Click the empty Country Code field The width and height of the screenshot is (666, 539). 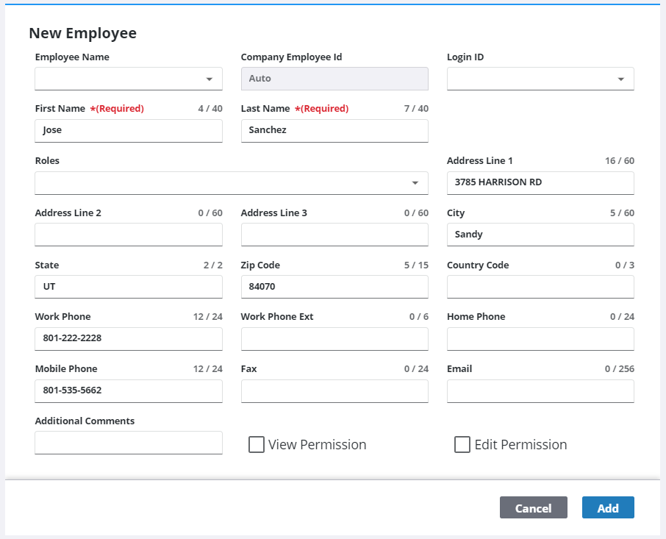[x=540, y=287]
